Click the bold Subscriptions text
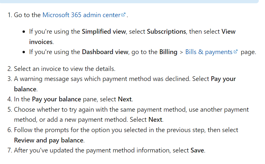Viewport: 265px width, 164px height. point(167,32)
